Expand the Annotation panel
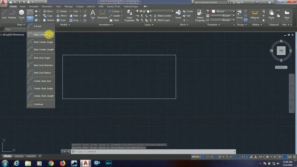This screenshot has height=167, width=297. pyautogui.click(x=106, y=25)
